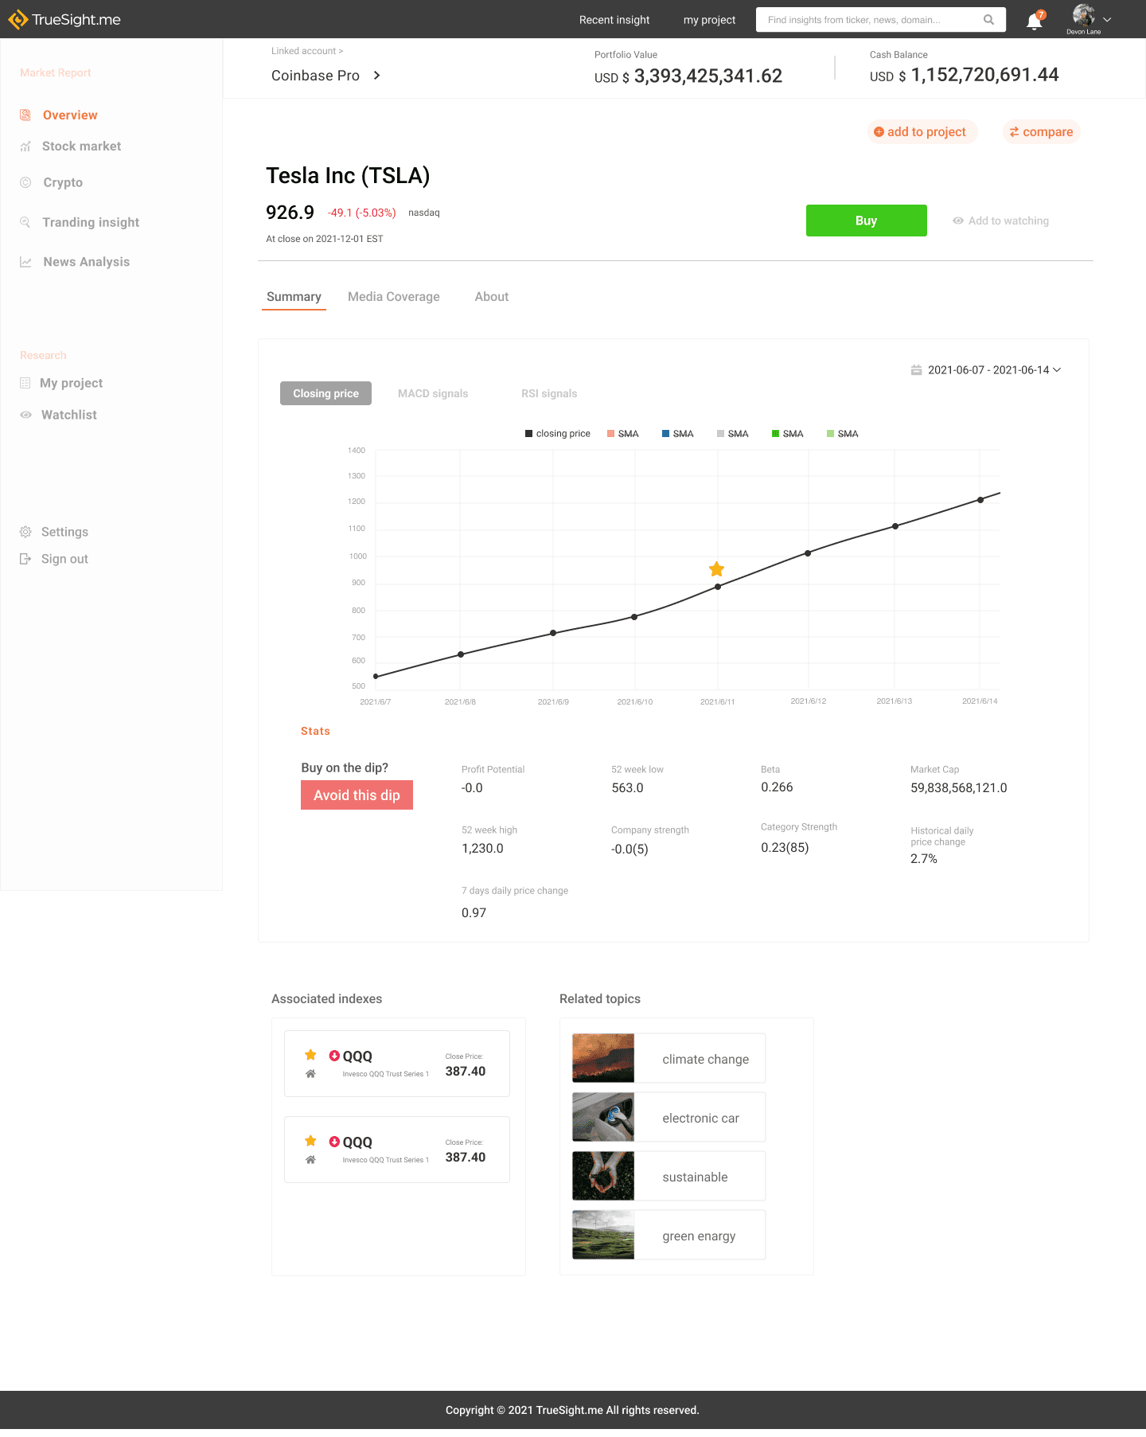
Task: Click the green Buy button
Action: click(866, 221)
